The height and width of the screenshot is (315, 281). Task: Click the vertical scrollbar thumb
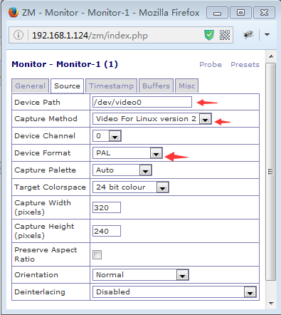(270, 172)
